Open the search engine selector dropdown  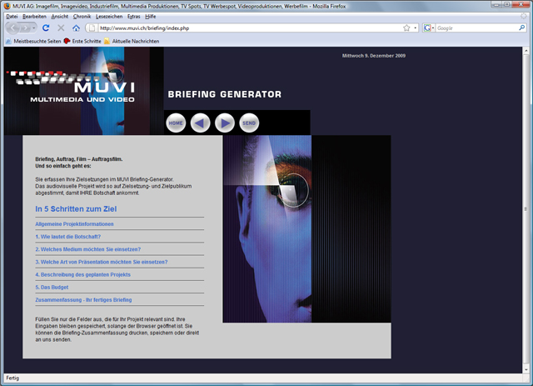pos(430,28)
